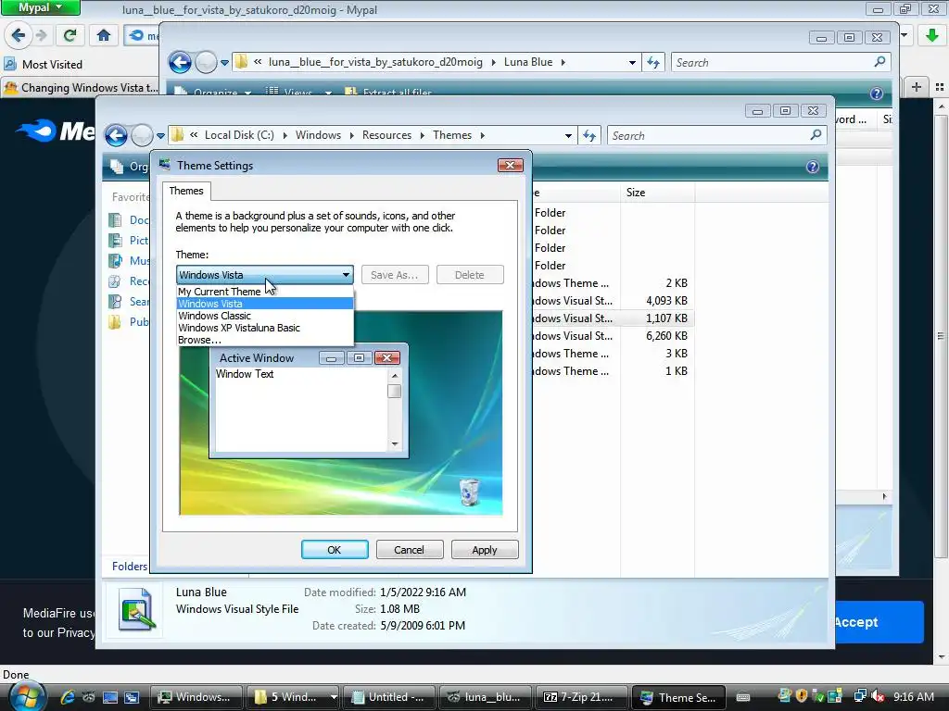The width and height of the screenshot is (949, 711).
Task: Close the Theme Settings dialog
Action: 511,165
